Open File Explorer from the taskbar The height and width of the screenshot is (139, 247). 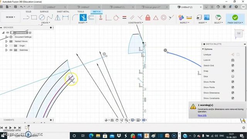point(98,136)
